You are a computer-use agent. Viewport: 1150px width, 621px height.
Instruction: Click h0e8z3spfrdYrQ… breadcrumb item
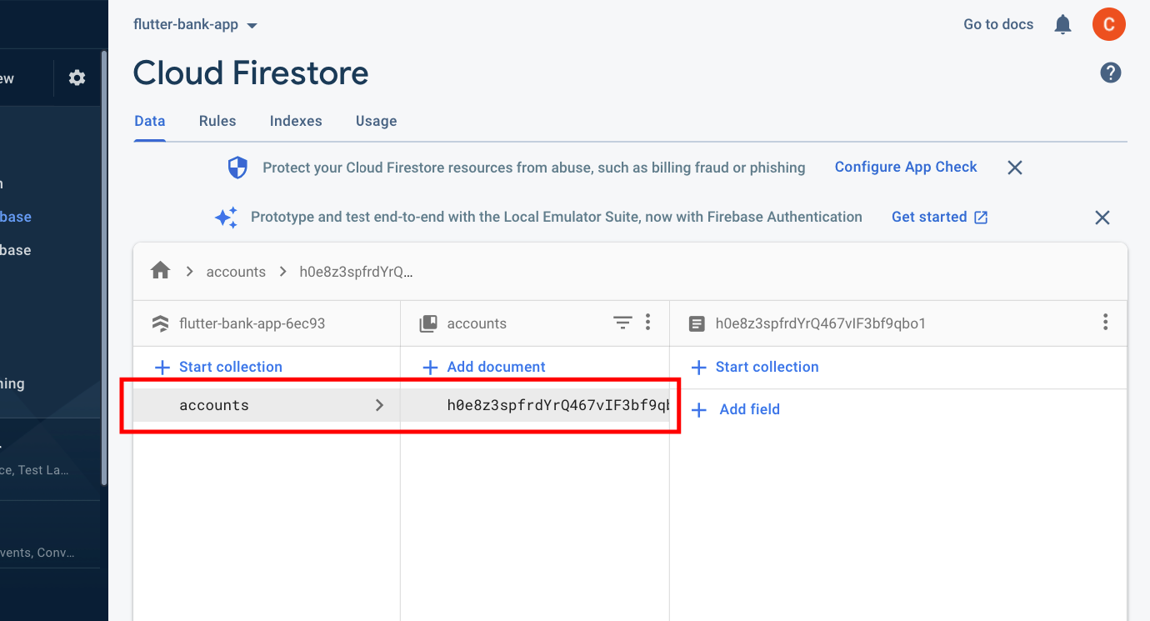click(356, 272)
